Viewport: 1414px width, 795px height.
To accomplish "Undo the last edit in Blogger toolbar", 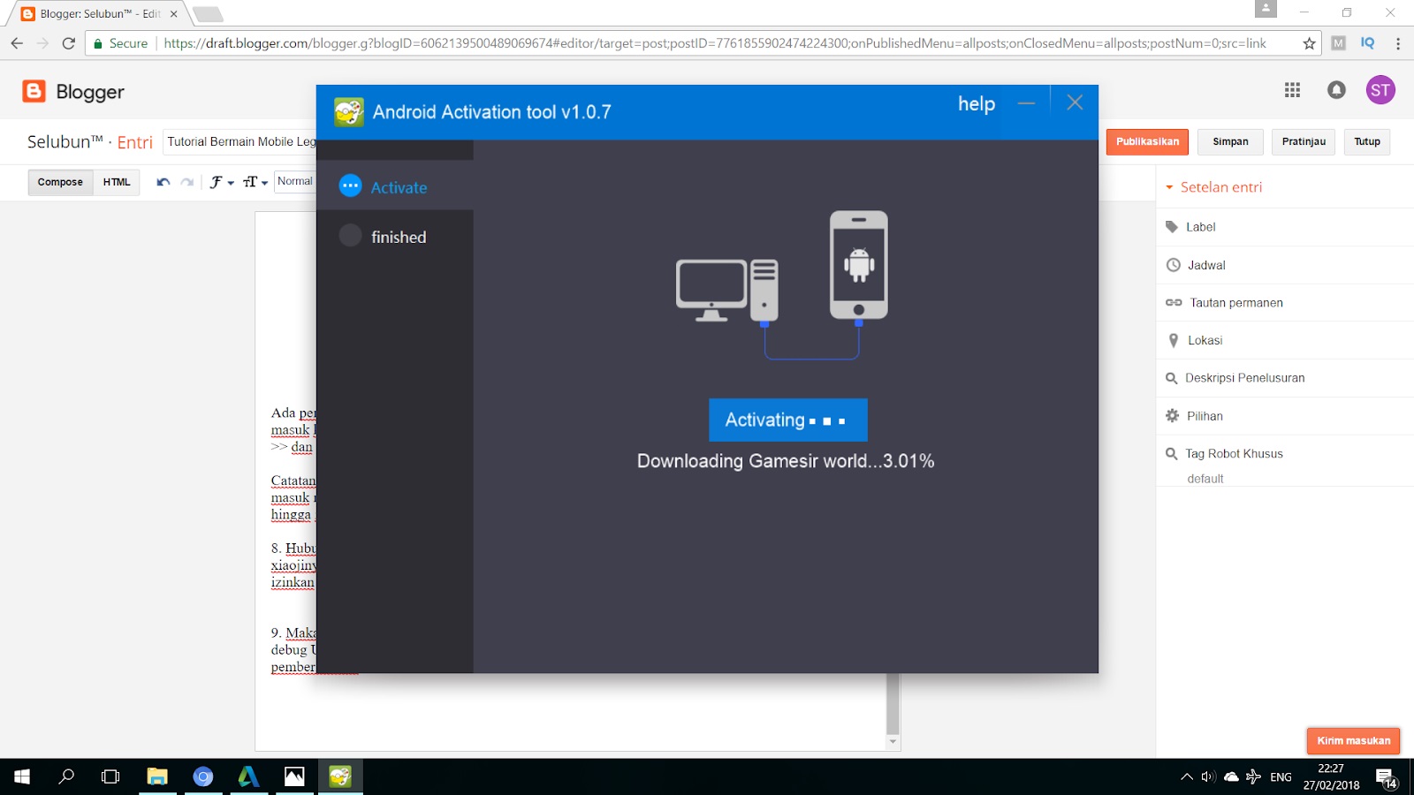I will pyautogui.click(x=163, y=182).
